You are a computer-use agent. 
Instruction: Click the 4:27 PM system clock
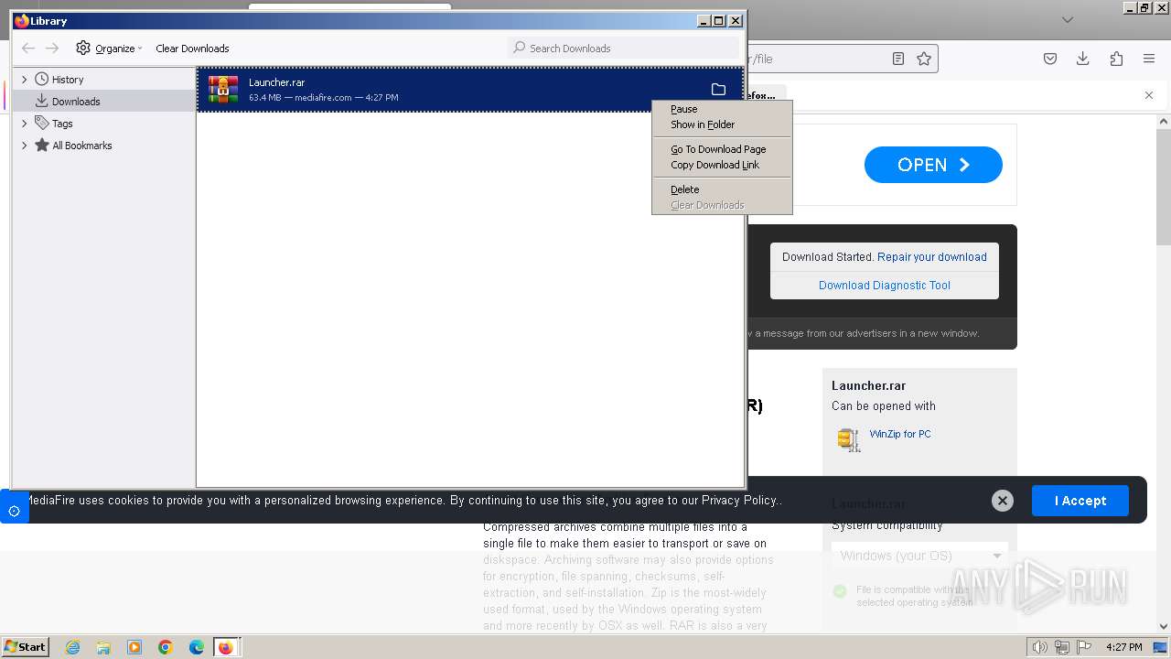1123,647
